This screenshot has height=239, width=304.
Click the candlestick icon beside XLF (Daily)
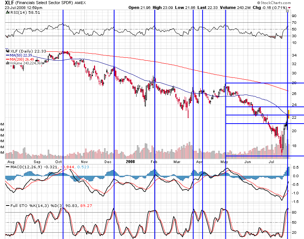[8, 51]
